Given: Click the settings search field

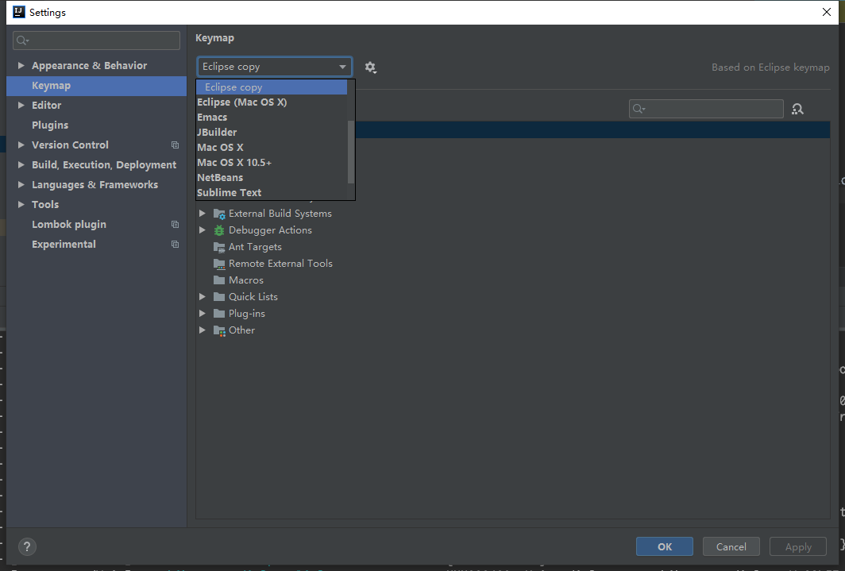Looking at the screenshot, I should (96, 41).
